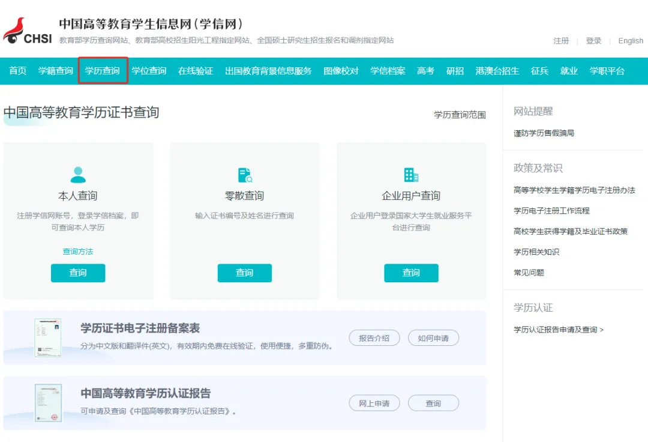Open 研招 navigation item
This screenshot has width=648, height=442.
point(455,71)
